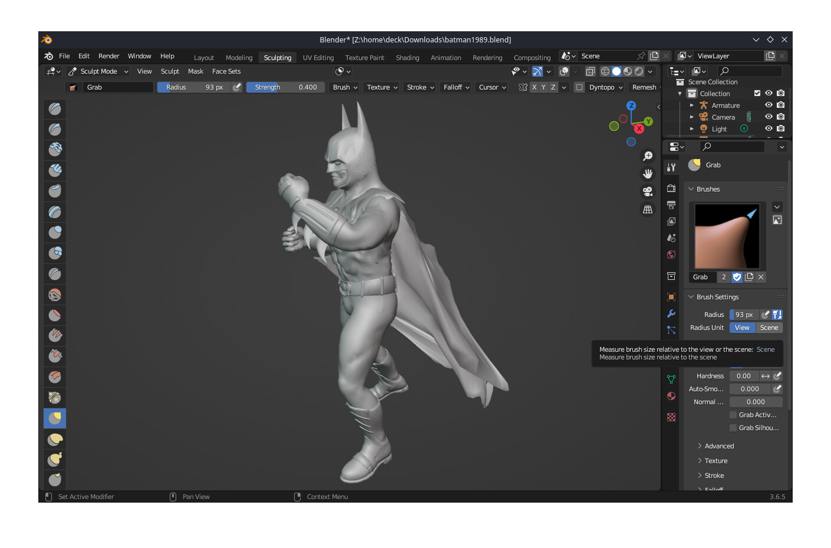The width and height of the screenshot is (831, 548).
Task: Open the Material properties tab
Action: tap(671, 396)
